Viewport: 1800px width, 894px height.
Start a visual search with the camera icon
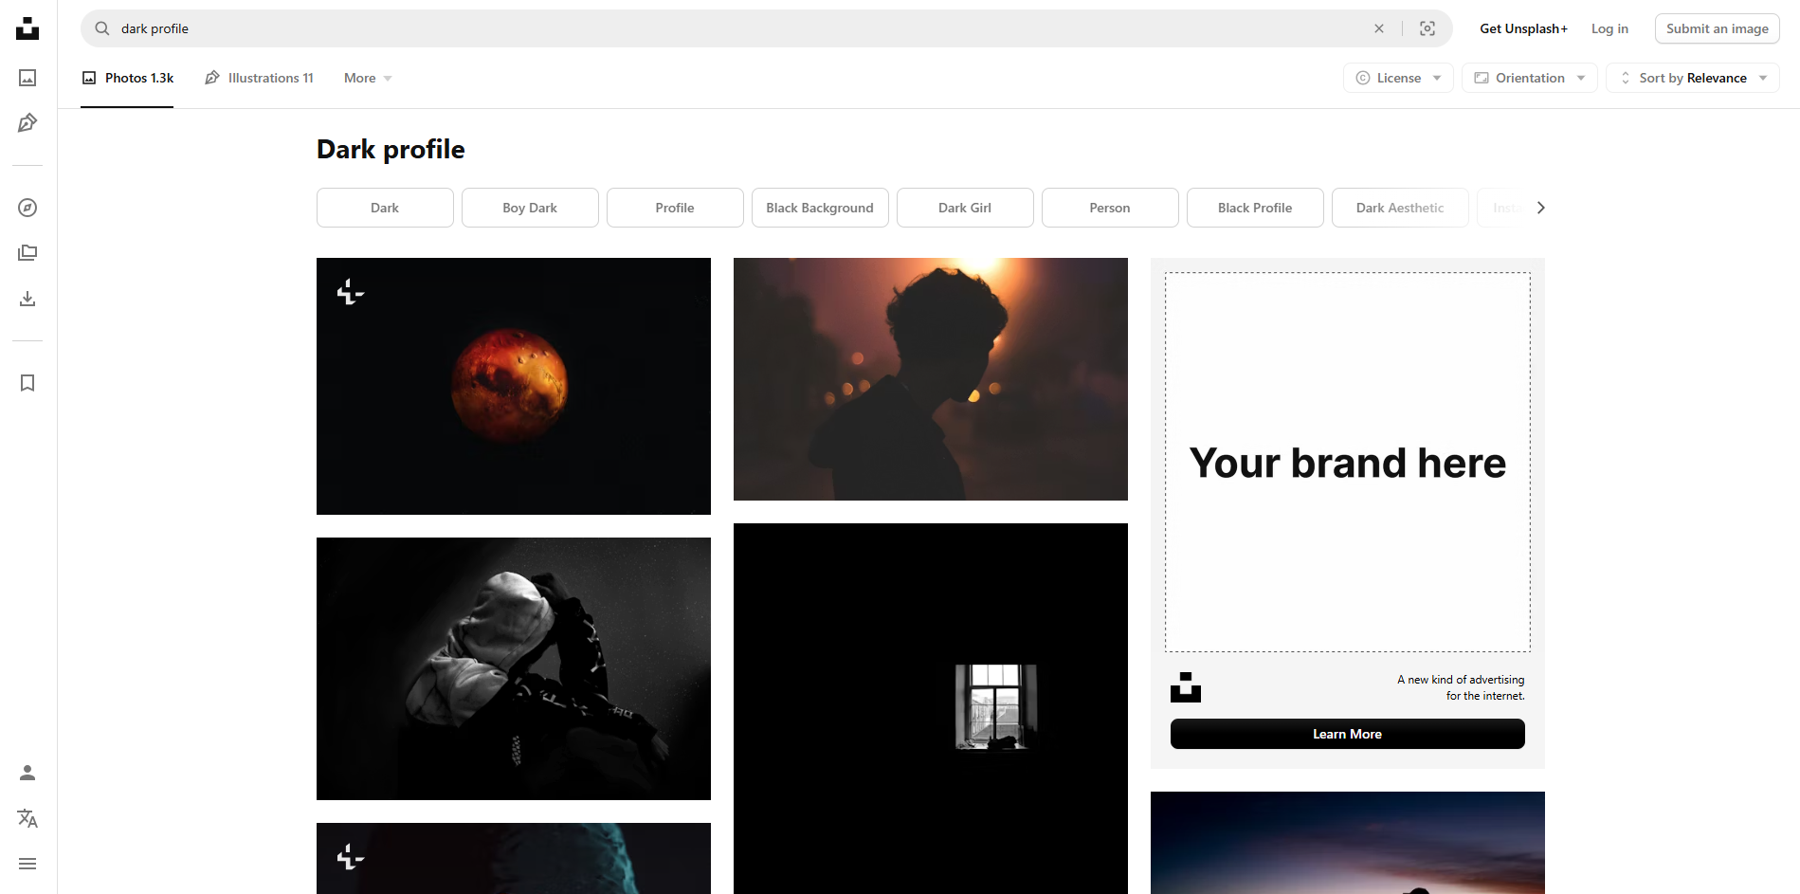pos(1427,28)
